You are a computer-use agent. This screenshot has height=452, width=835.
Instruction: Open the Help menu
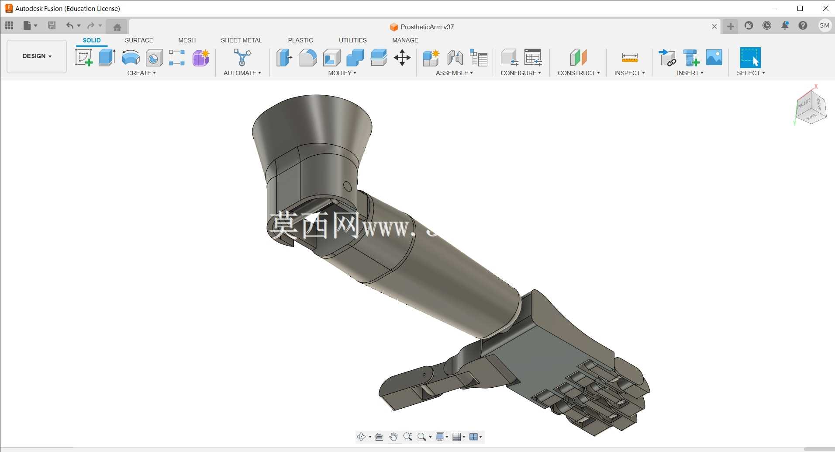tap(803, 25)
